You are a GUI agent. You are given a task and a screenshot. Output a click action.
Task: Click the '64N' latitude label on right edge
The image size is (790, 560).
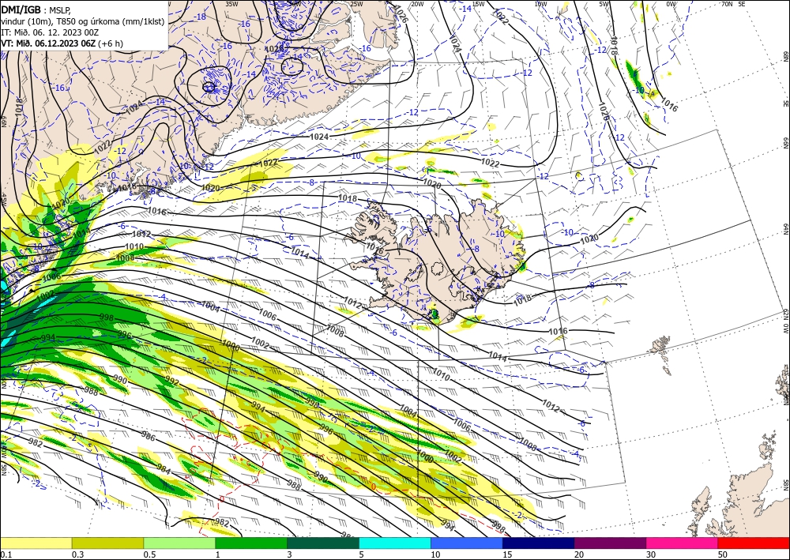(785, 229)
